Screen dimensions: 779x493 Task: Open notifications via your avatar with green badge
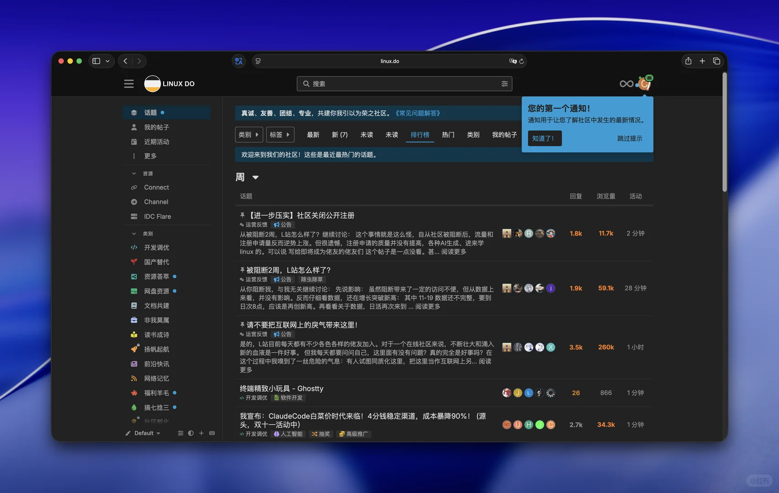pyautogui.click(x=645, y=84)
